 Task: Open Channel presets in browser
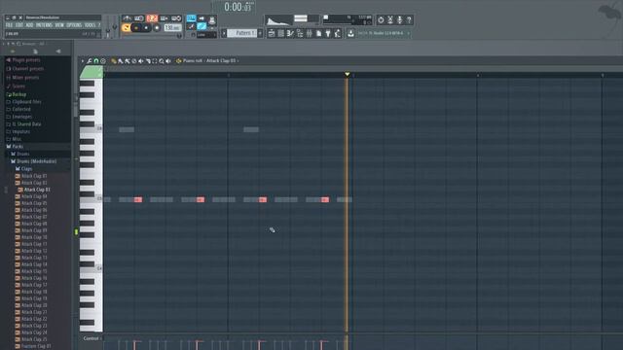pos(28,69)
